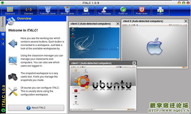Open the Classroom workspace button
This screenshot has width=191, height=114.
(10, 11)
